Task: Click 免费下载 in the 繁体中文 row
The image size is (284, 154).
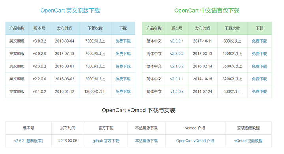Action: coord(260,92)
